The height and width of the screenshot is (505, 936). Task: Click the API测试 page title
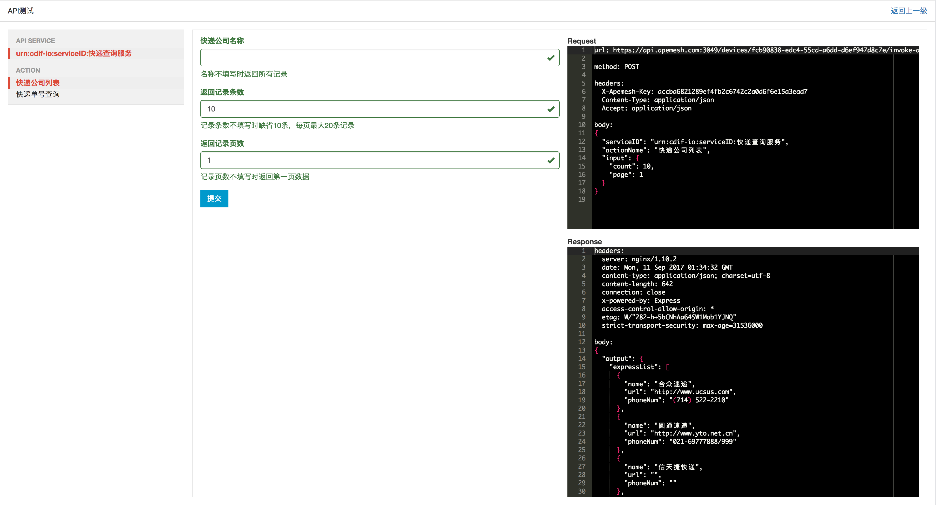(21, 11)
